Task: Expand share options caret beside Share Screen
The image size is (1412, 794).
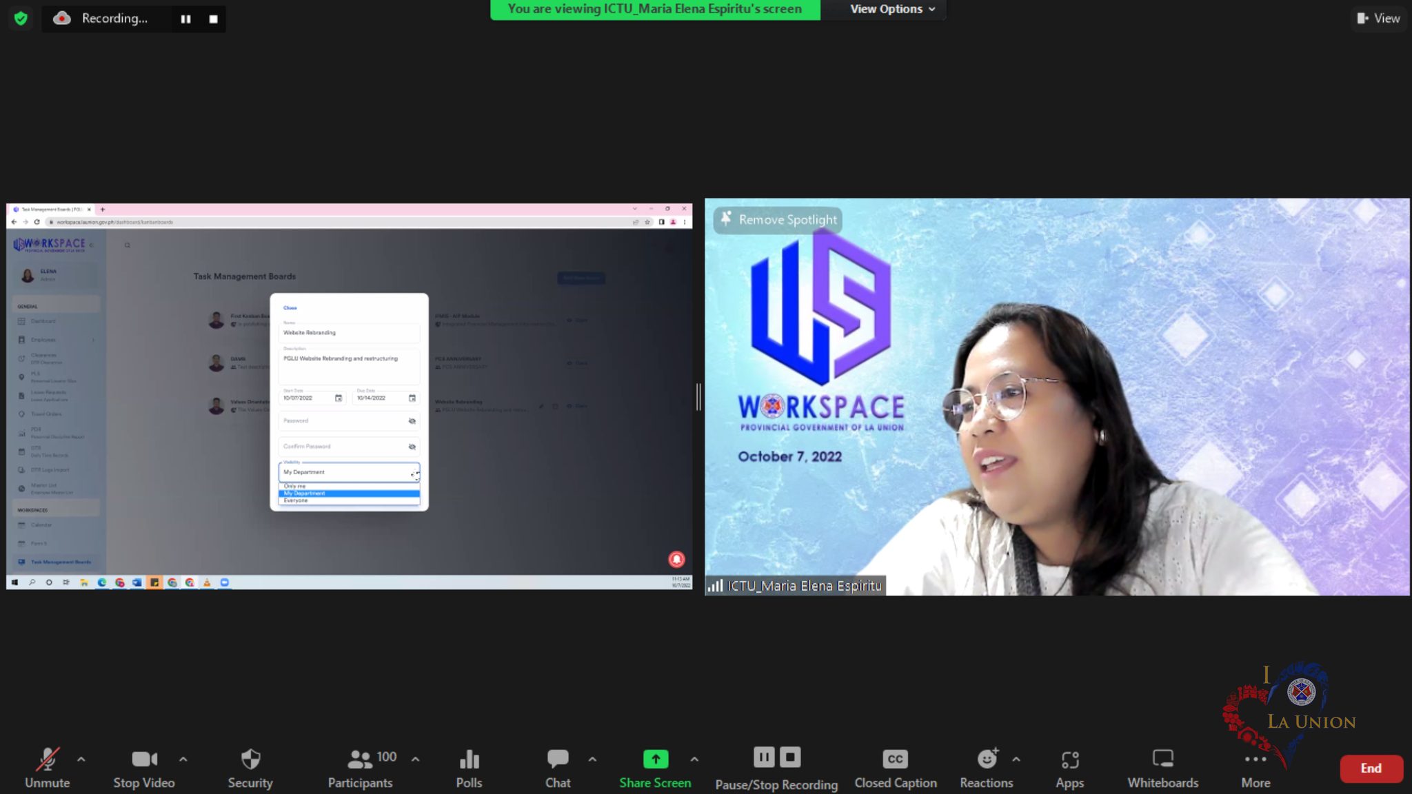Action: 694,759
